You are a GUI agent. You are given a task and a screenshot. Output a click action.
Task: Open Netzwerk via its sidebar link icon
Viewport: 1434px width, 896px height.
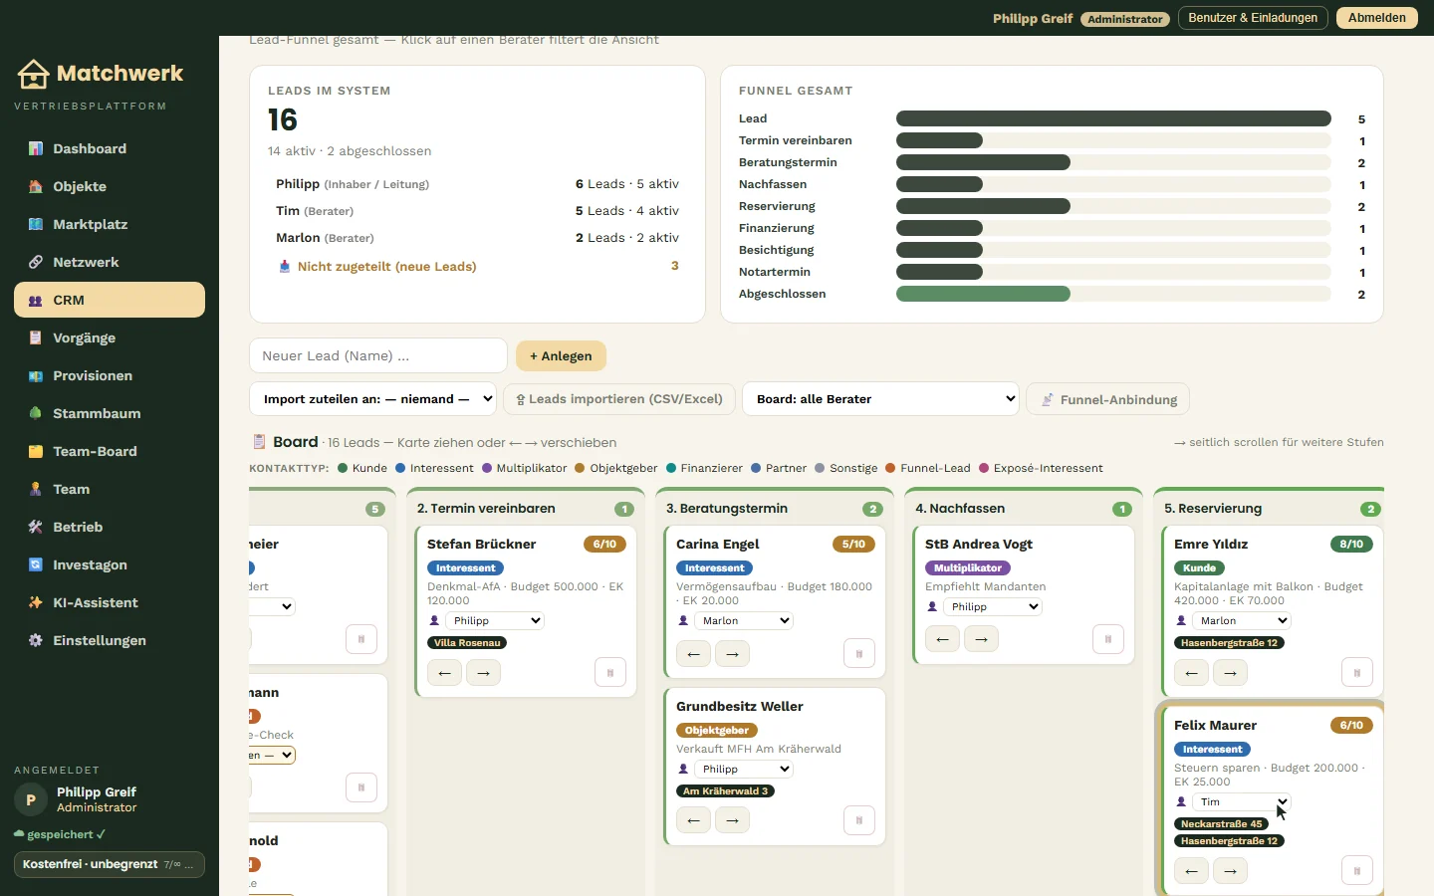(x=36, y=262)
